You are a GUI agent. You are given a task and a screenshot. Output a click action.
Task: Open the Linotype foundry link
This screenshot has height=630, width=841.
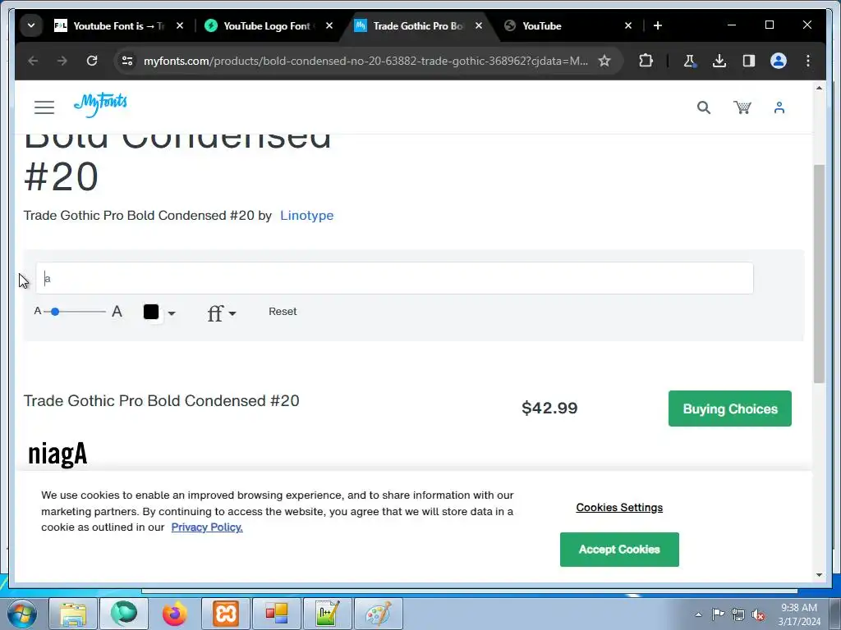point(307,216)
